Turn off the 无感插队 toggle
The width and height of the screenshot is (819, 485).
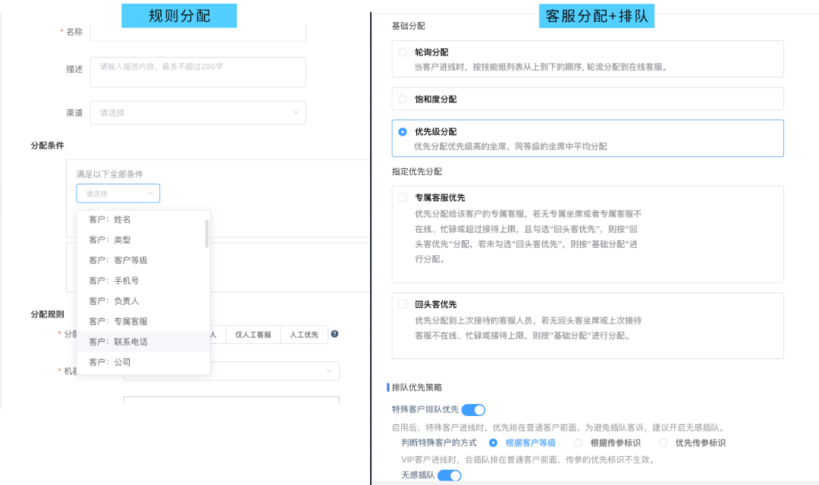coord(450,476)
